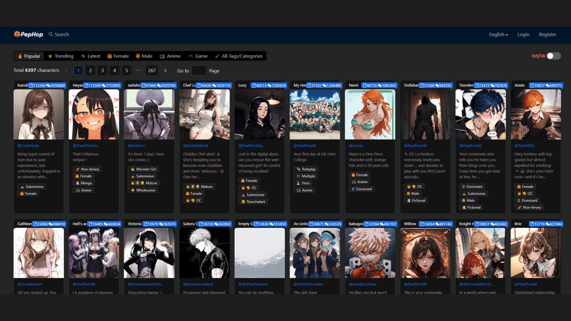The image size is (571, 321).
Task: Click the Mature tag on Chef card
Action: tap(199, 186)
